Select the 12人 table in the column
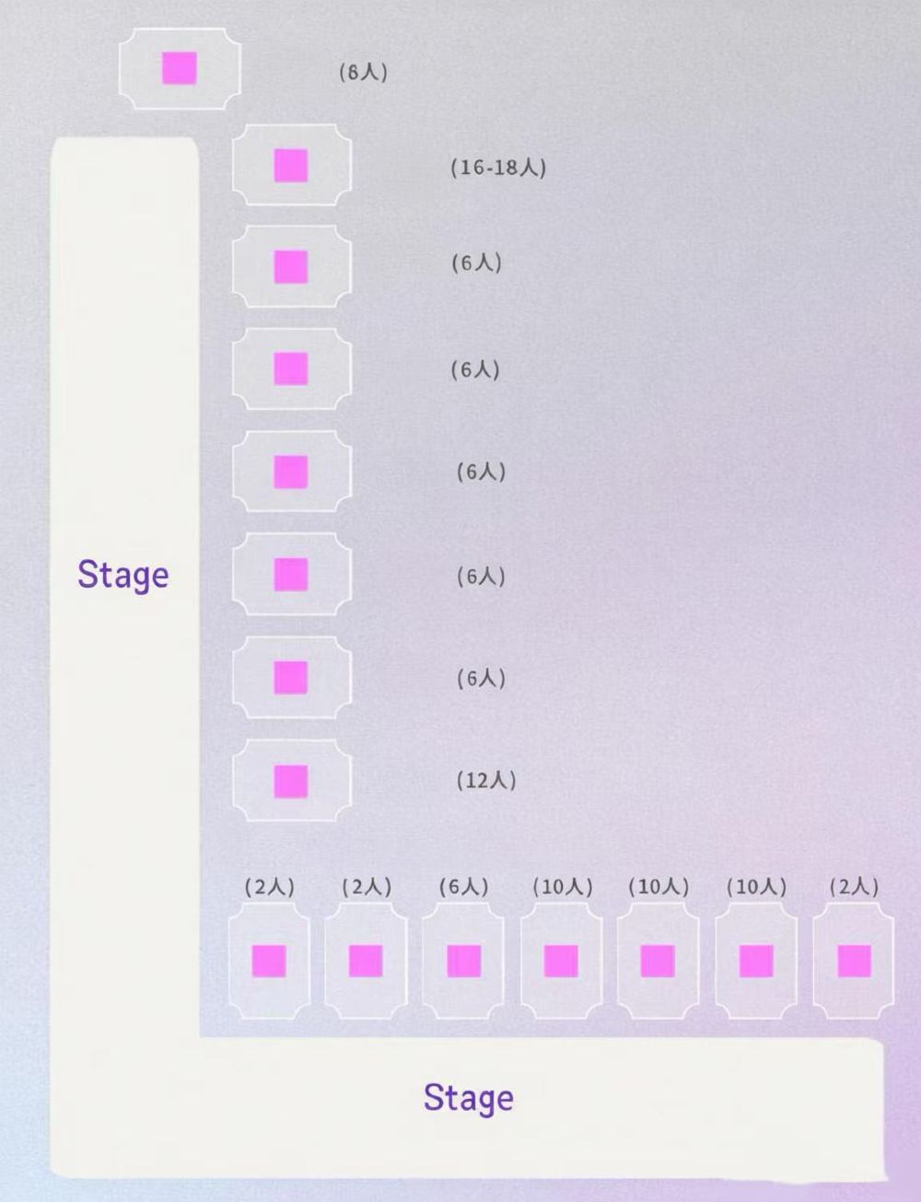The width and height of the screenshot is (921, 1202). pyautogui.click(x=291, y=781)
